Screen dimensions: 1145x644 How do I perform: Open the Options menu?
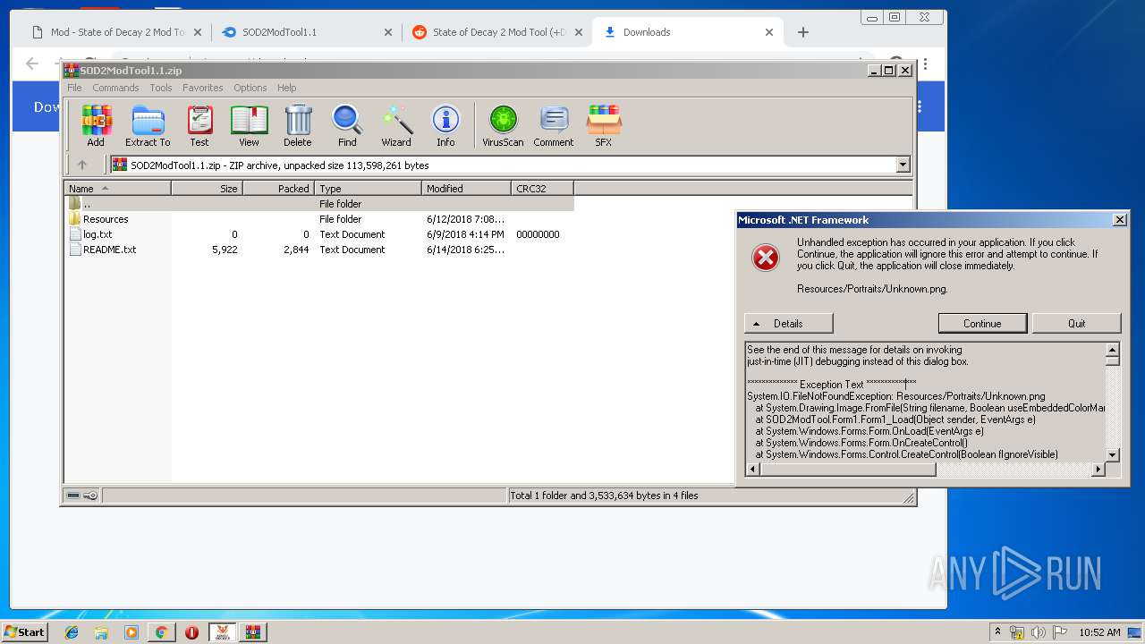(x=250, y=88)
